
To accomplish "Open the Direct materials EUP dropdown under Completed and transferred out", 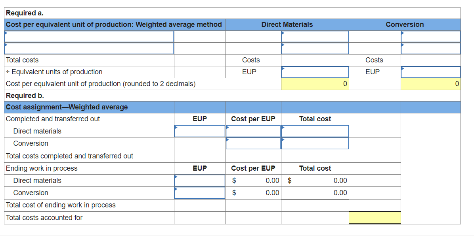I will (x=199, y=131).
